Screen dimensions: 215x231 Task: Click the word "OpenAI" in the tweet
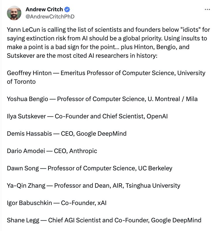157,116
